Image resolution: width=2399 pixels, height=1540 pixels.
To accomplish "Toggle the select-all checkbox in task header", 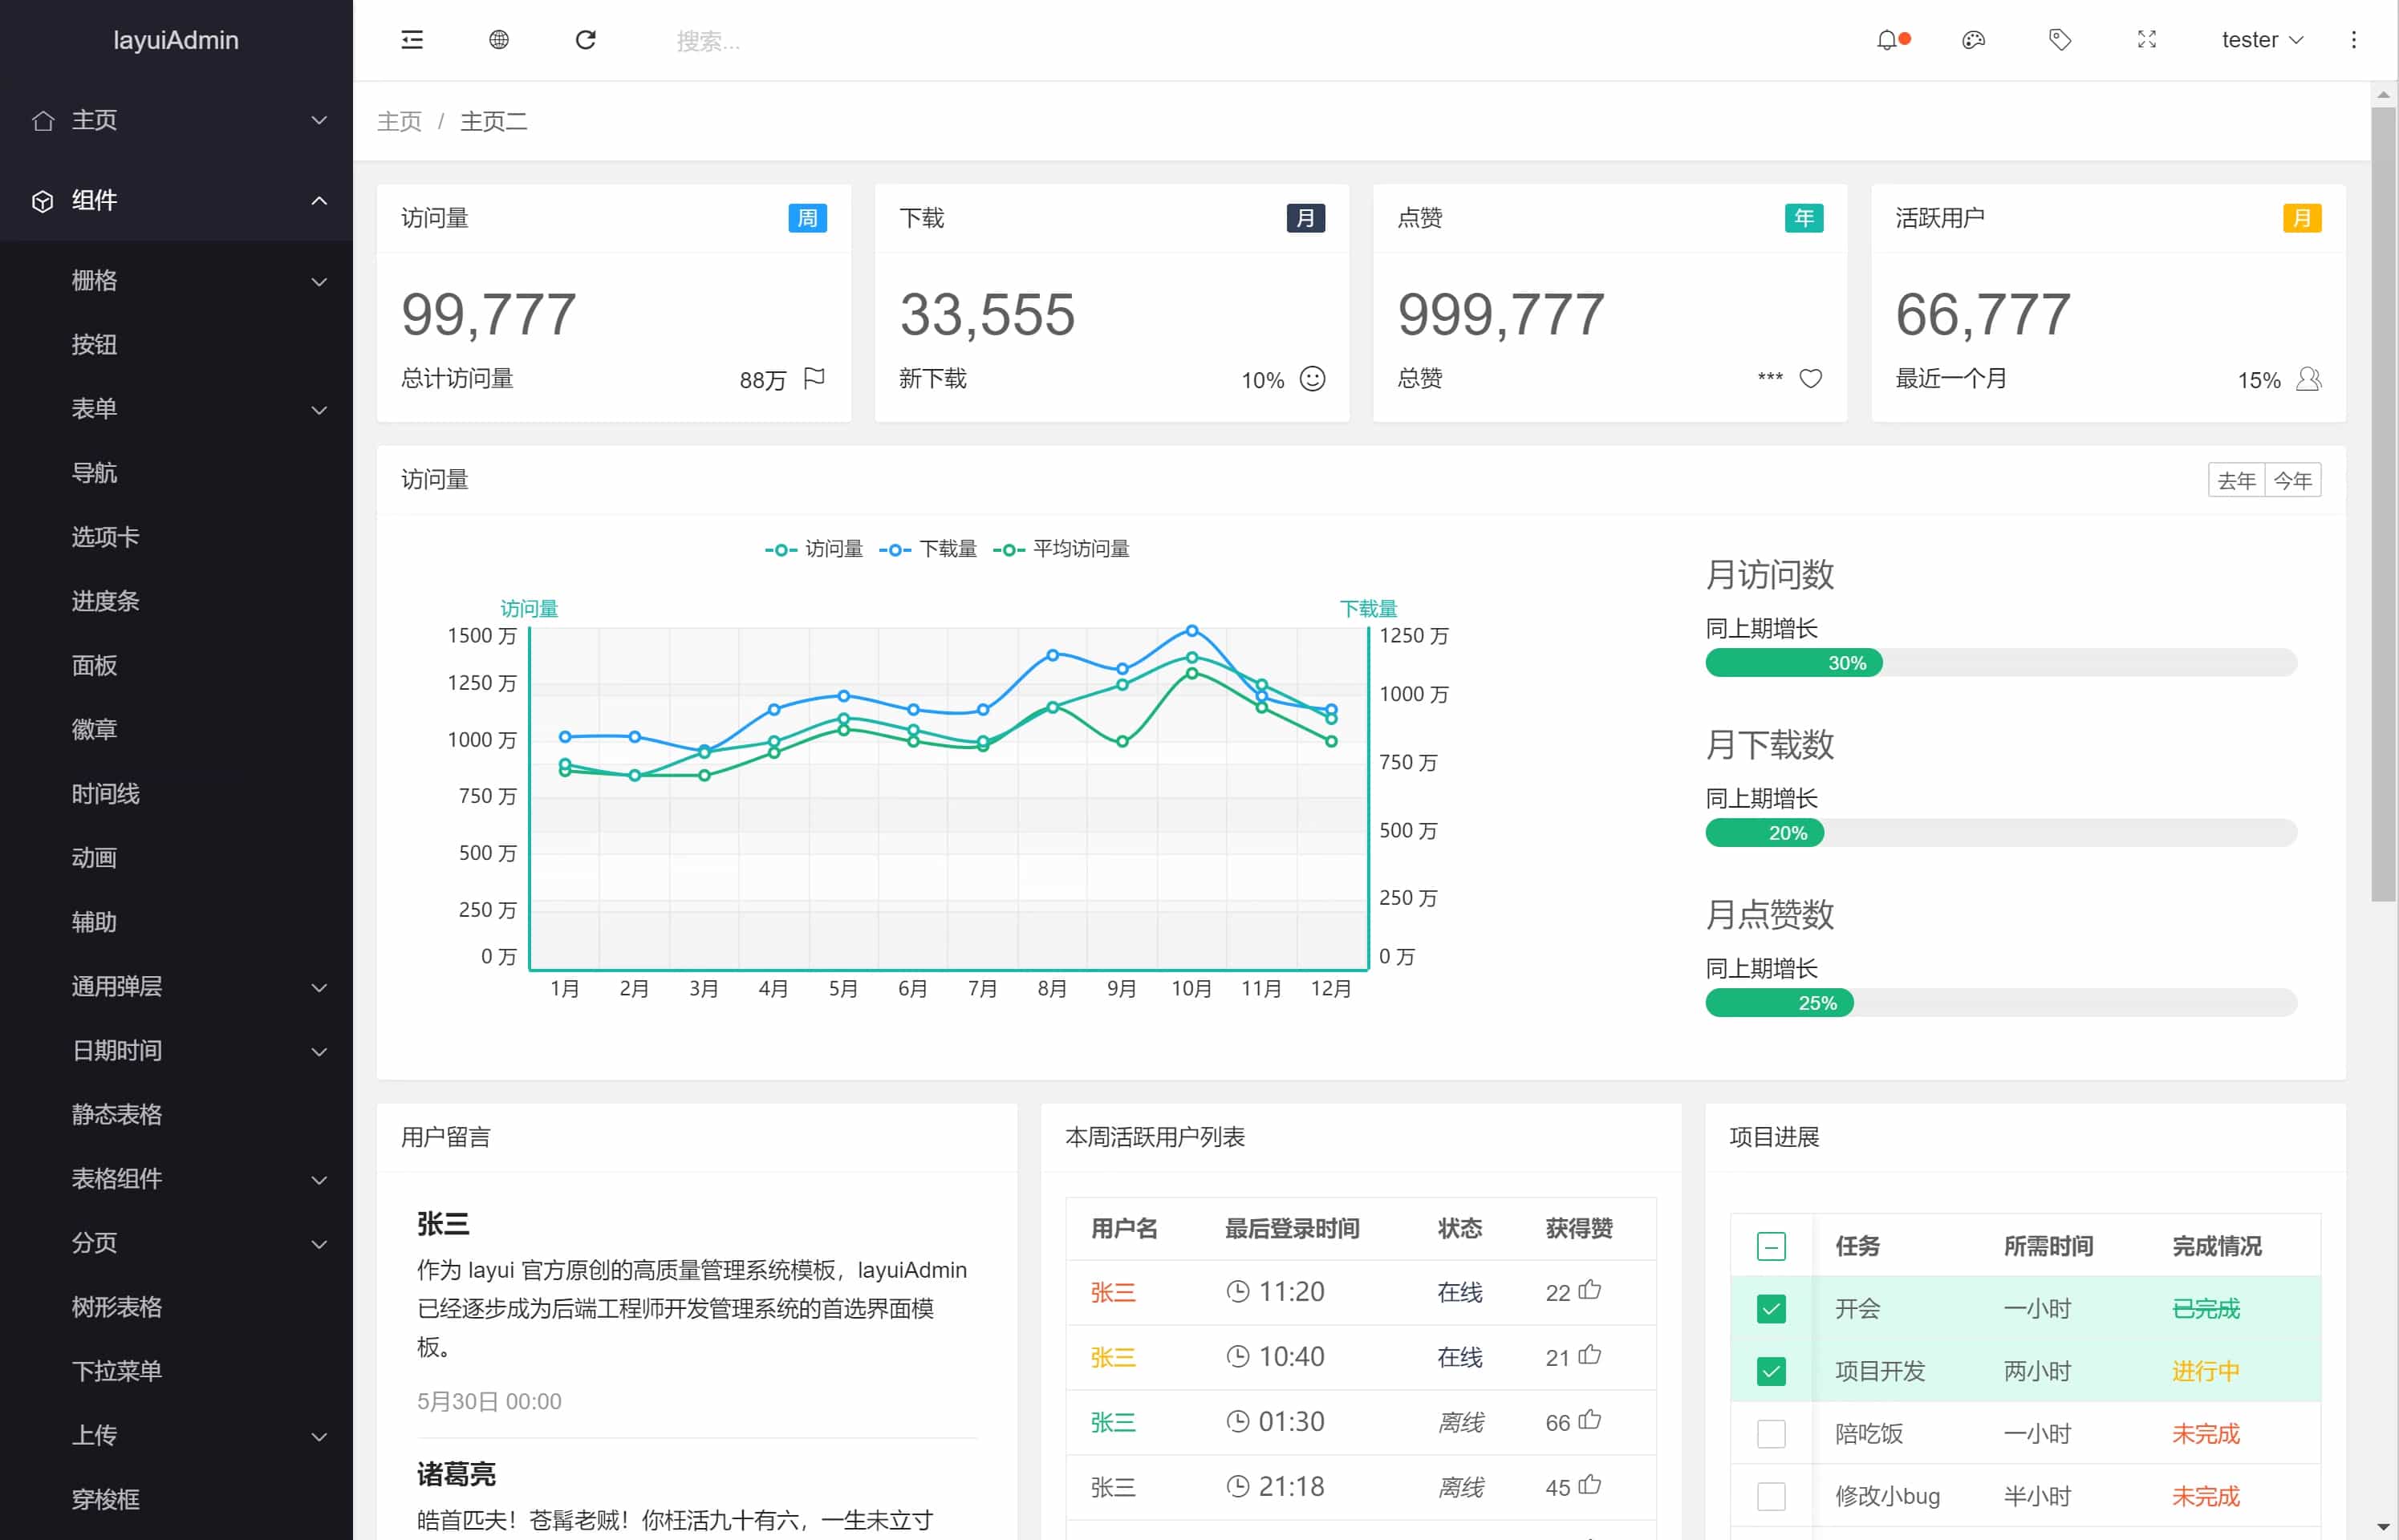I will pyautogui.click(x=1771, y=1246).
